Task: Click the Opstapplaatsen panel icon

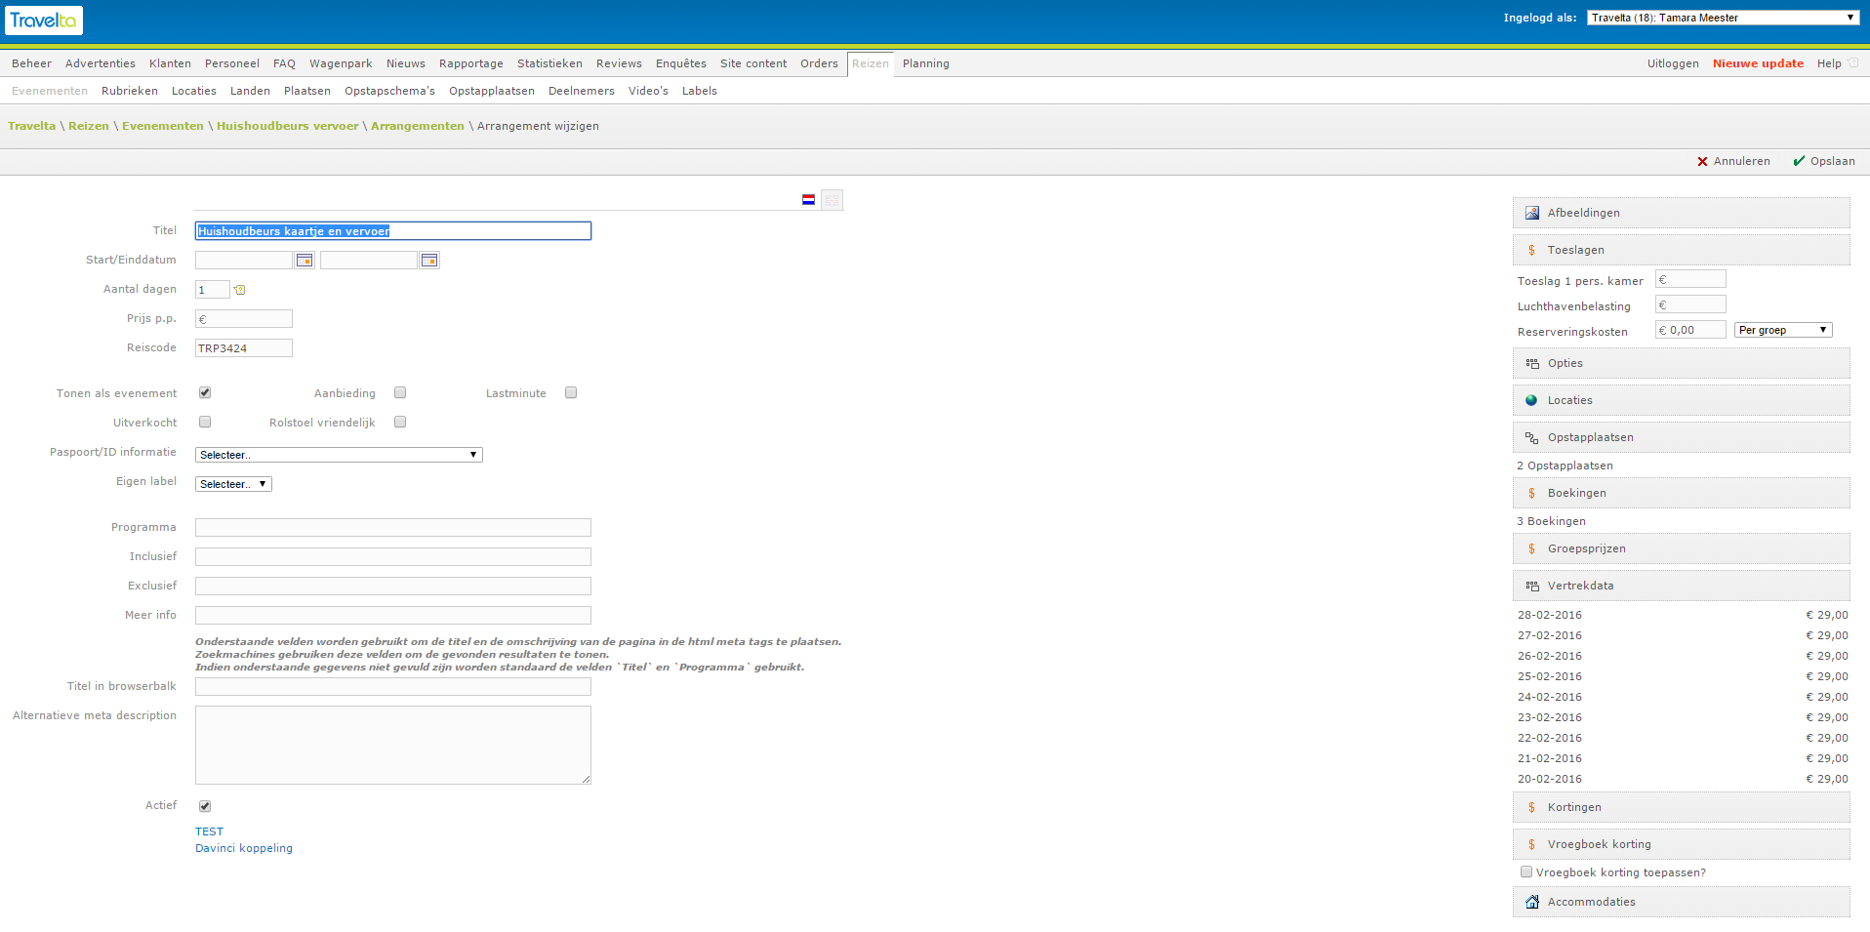Action: tap(1532, 438)
